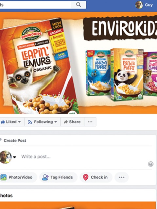157x209 pixels.
Task: Open more post options ellipsis after Check in
Action: [x=122, y=177]
